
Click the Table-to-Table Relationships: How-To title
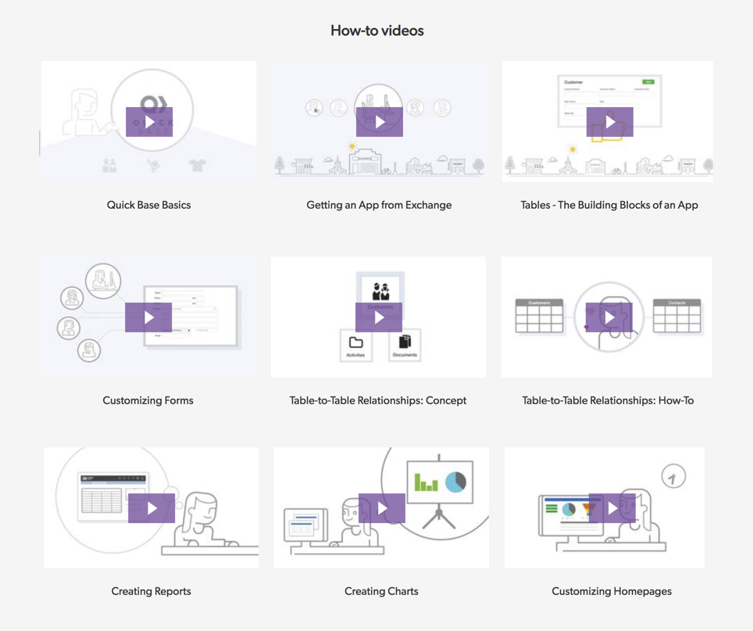point(608,400)
